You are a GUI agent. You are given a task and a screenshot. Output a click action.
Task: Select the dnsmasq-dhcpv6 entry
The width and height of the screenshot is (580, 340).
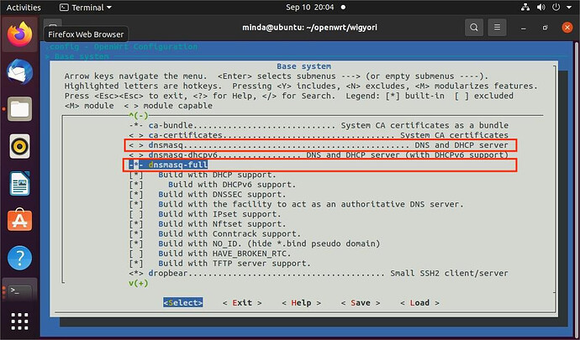(319, 154)
